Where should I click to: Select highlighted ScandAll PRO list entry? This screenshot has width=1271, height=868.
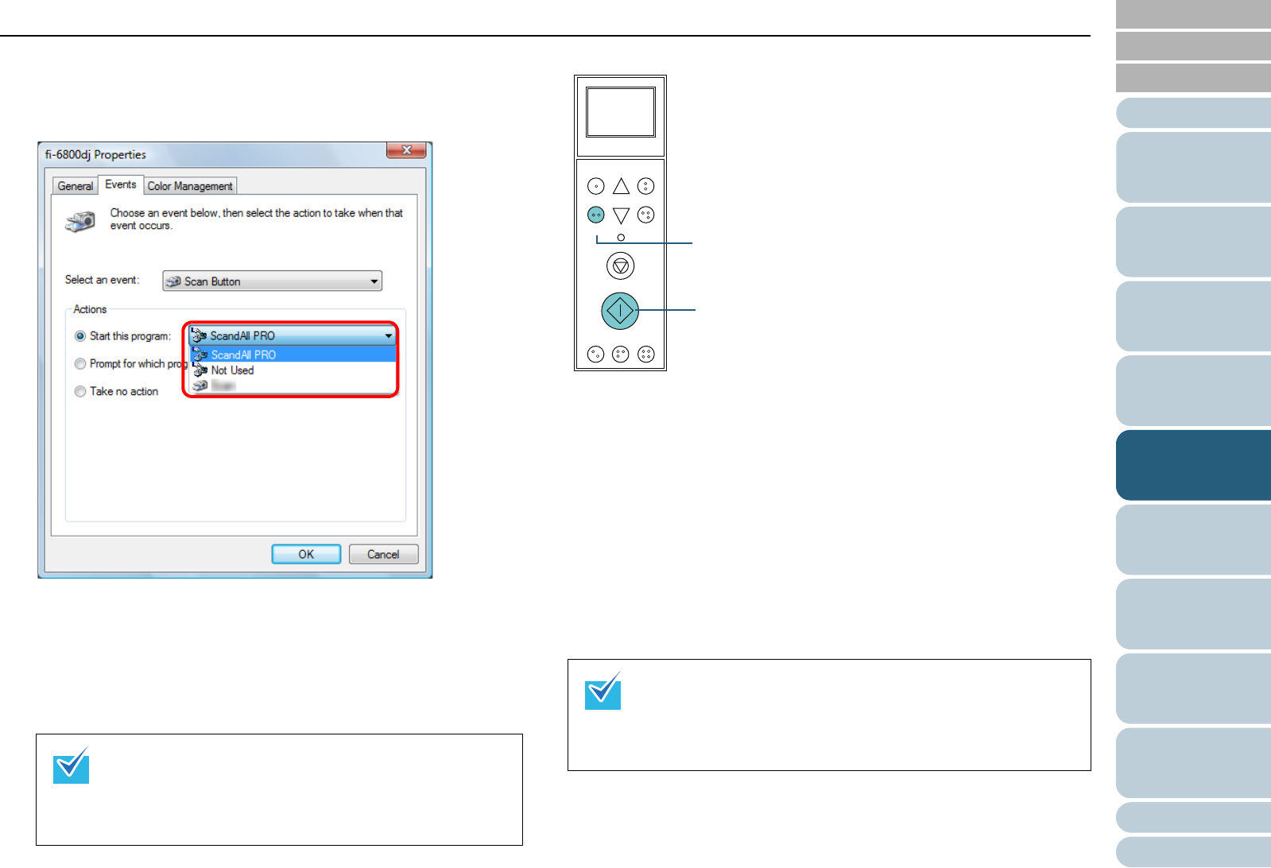(293, 355)
